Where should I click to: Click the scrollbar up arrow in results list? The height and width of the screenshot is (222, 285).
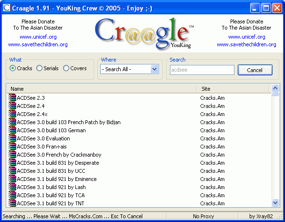point(275,88)
